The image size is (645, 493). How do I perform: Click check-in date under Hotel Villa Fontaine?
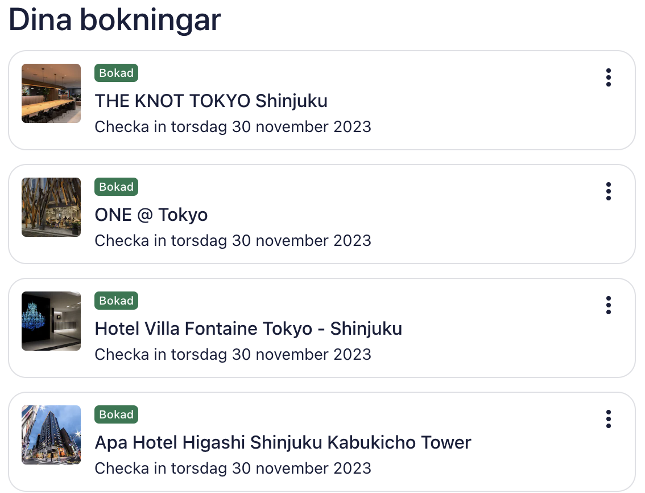(233, 354)
